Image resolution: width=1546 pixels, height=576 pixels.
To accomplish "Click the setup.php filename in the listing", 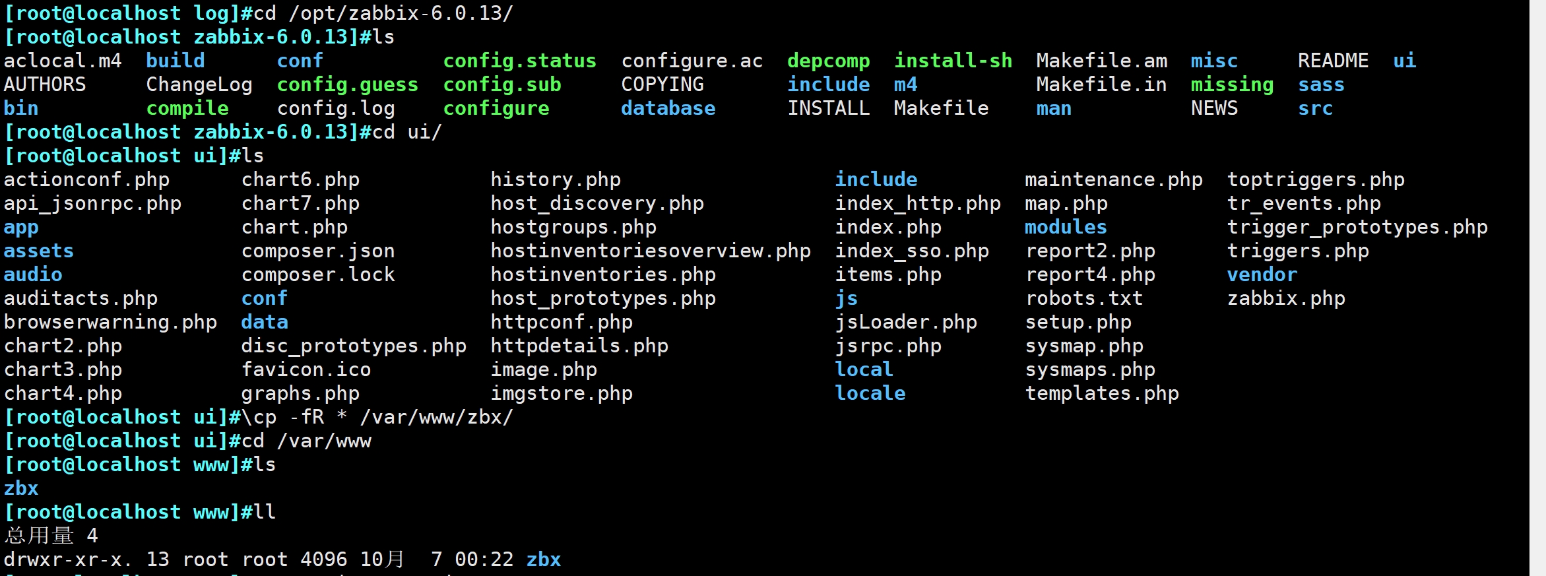I will click(x=1078, y=322).
